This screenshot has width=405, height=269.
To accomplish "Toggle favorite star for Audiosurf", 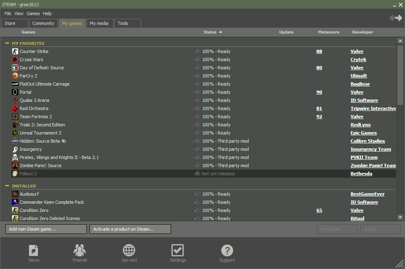I will pos(197,194).
